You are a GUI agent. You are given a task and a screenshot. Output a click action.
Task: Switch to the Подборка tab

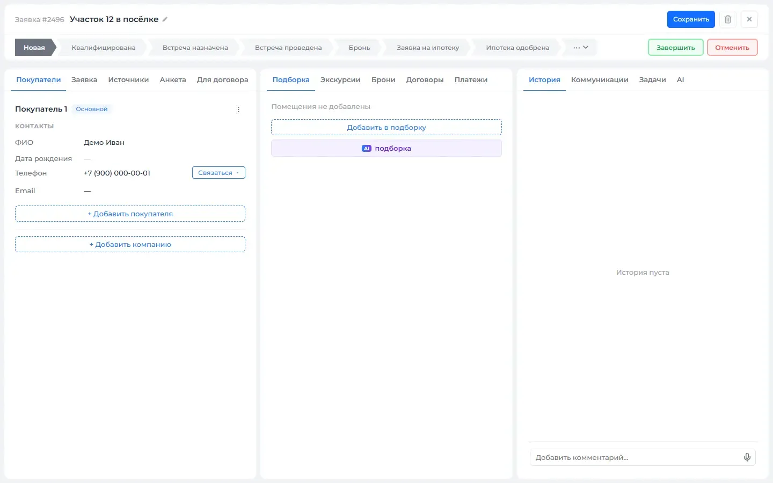click(291, 80)
